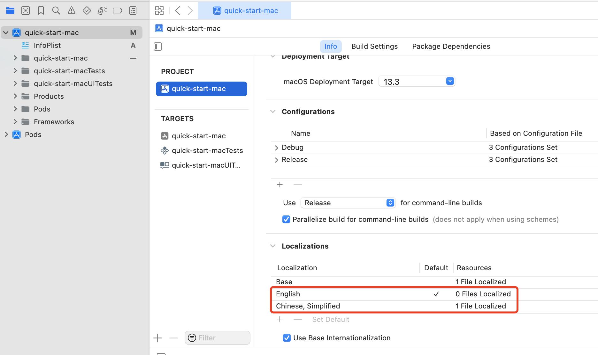Viewport: 598px width, 355px height.
Task: Expand the Debug configuration row
Action: [276, 148]
